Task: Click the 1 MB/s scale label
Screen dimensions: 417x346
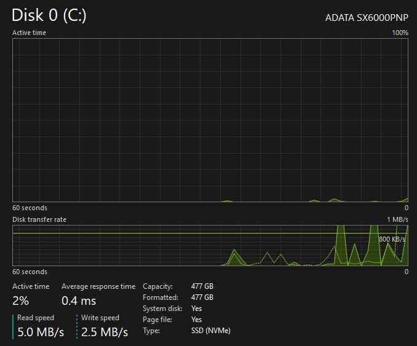Action: [x=397, y=219]
